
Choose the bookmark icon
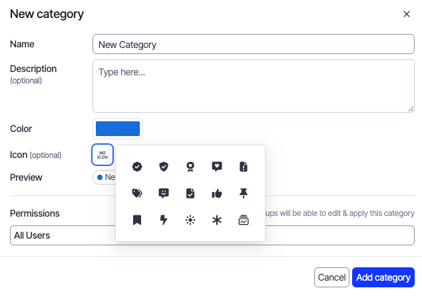click(137, 220)
